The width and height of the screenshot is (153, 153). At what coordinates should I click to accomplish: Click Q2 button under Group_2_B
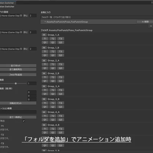point(53,81)
